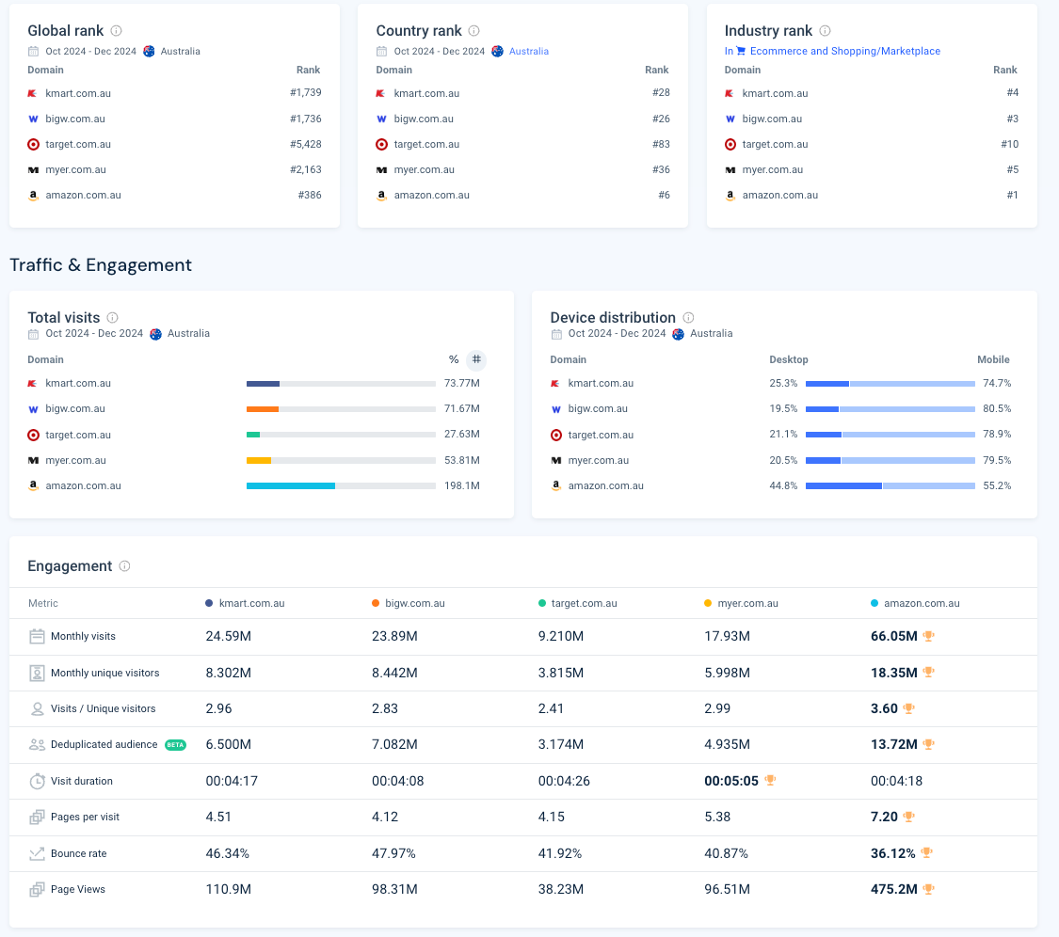Switch Total visits to percent view

point(454,359)
